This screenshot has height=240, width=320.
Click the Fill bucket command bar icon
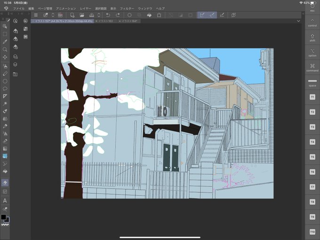pyautogui.click(x=149, y=15)
